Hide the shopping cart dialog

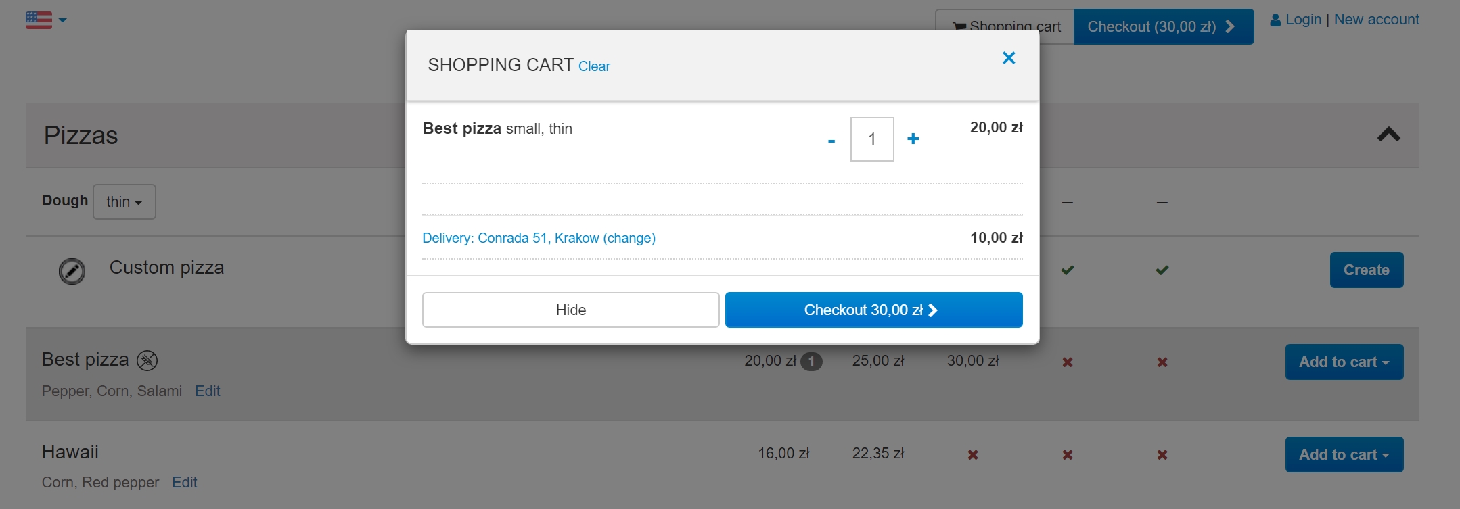pyautogui.click(x=570, y=310)
